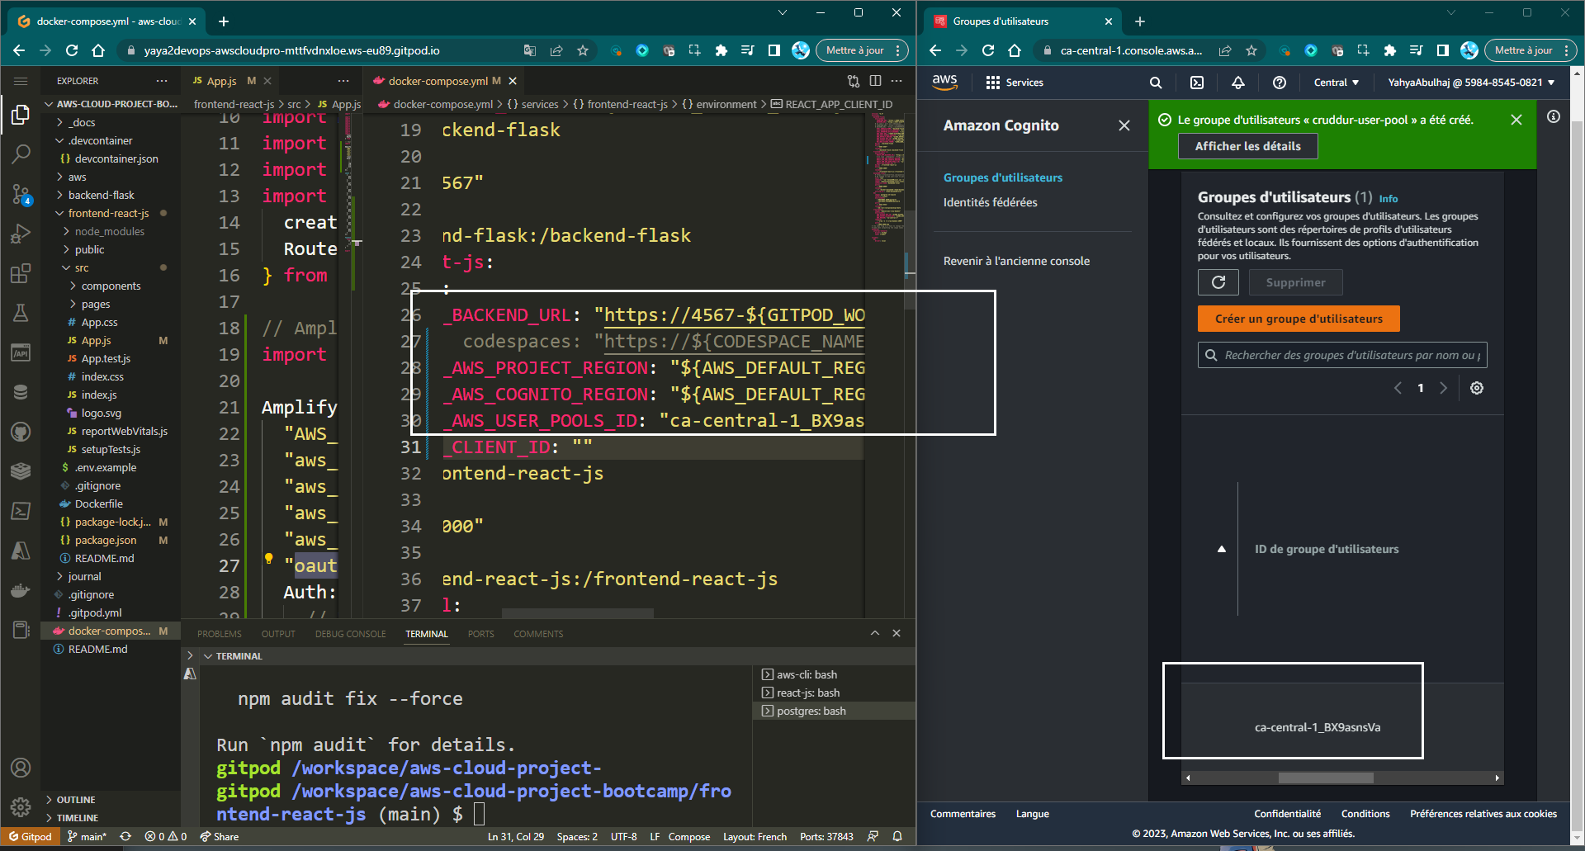Screen dimensions: 1585x851
Task: Expand the backend-flask folder
Action: [101, 195]
